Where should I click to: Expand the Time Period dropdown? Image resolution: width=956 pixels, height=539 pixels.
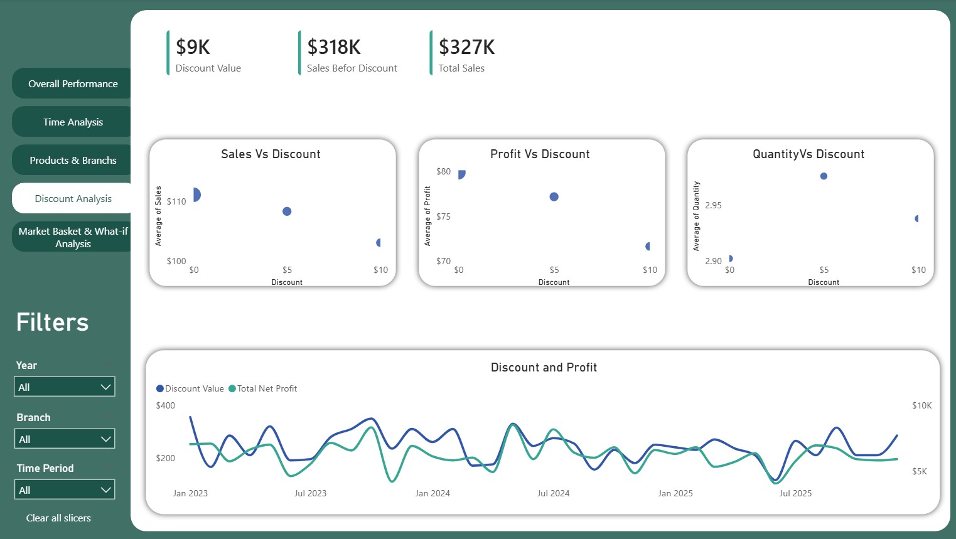click(64, 490)
